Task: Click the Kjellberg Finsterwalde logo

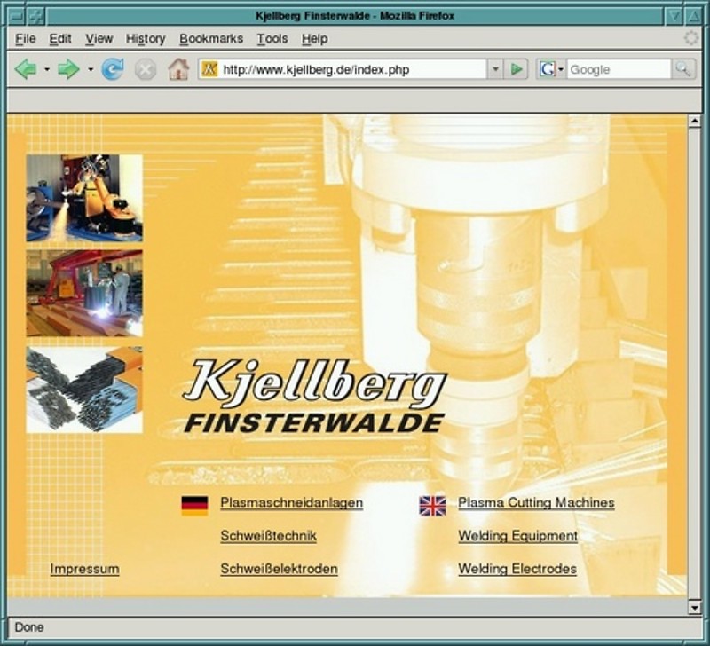Action: pos(315,396)
